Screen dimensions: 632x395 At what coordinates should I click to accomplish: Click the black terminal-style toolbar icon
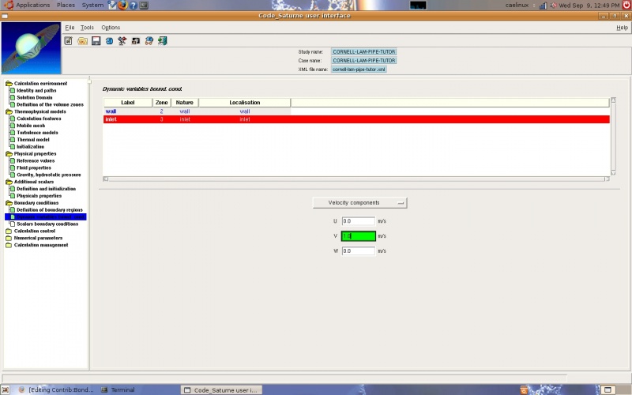pyautogui.click(x=136, y=41)
